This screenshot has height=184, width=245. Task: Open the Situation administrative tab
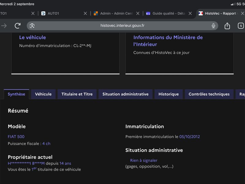(x=126, y=94)
